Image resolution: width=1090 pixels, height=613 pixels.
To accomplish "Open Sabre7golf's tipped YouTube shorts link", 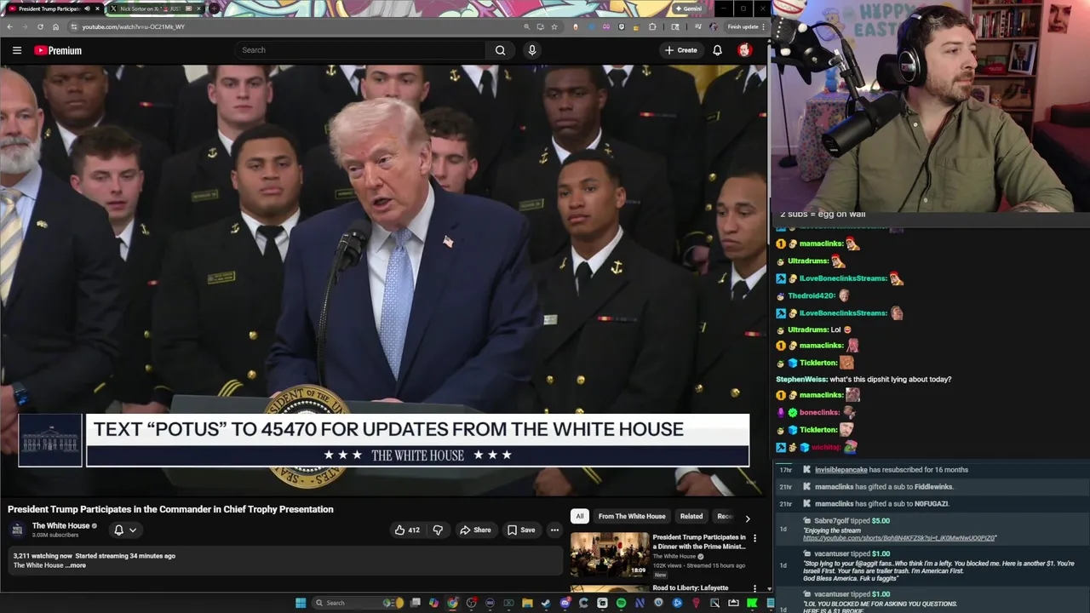I will pos(899,538).
